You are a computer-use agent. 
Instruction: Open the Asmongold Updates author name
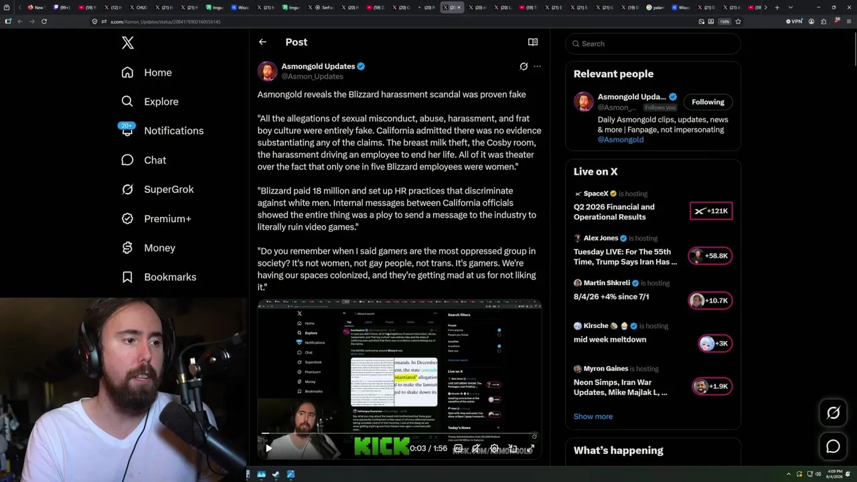click(x=318, y=66)
